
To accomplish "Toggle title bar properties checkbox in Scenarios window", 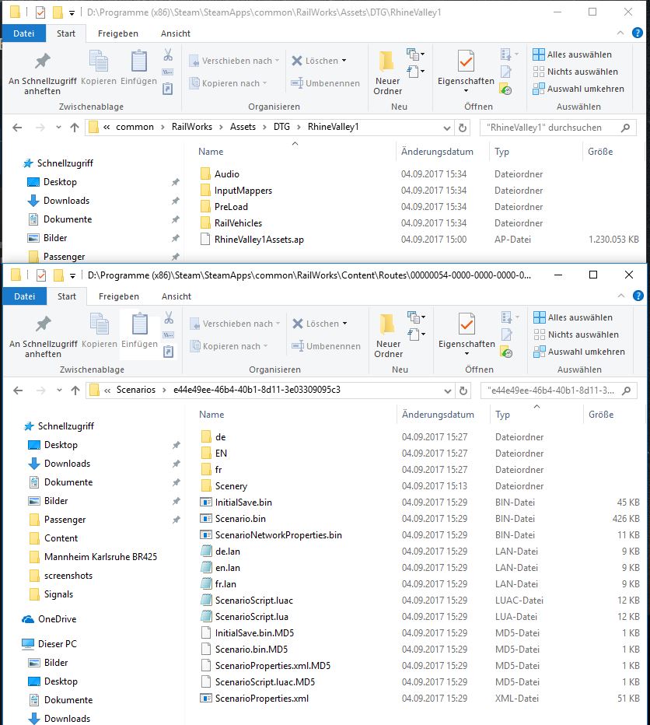I will click(41, 275).
